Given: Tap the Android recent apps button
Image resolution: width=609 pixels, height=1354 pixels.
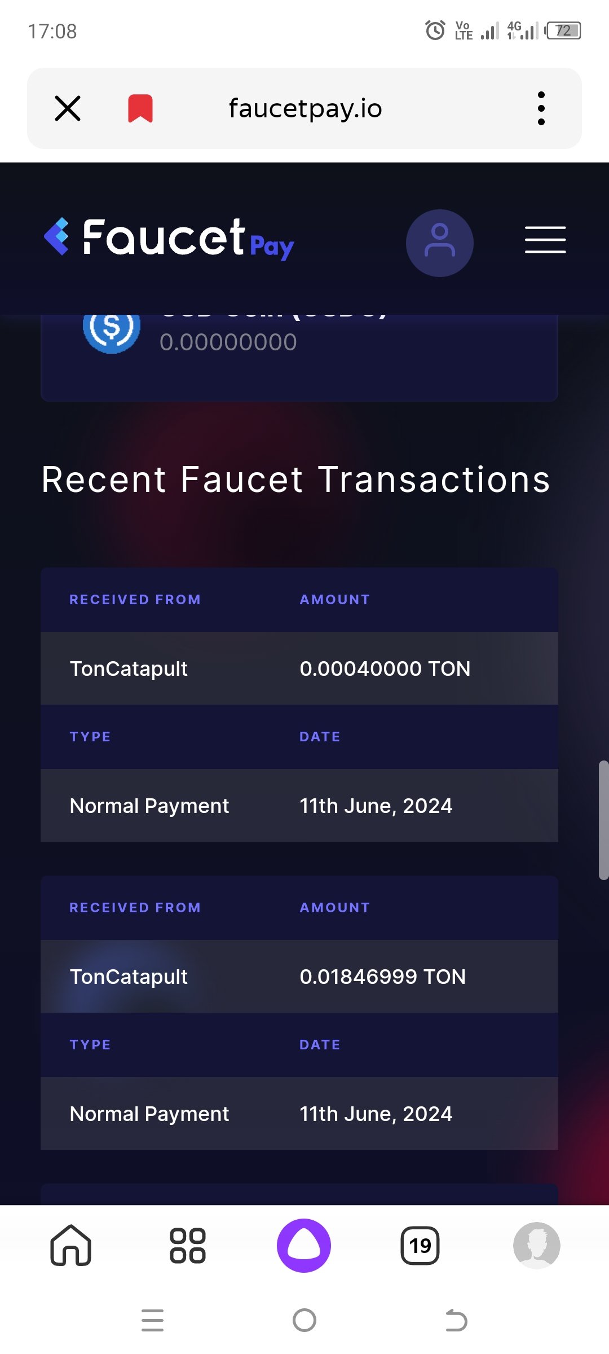Looking at the screenshot, I should coord(152,1320).
